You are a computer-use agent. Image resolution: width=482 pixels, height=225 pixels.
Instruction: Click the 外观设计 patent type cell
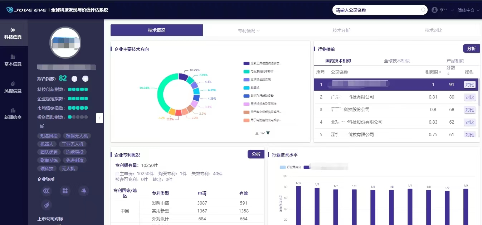(160, 219)
